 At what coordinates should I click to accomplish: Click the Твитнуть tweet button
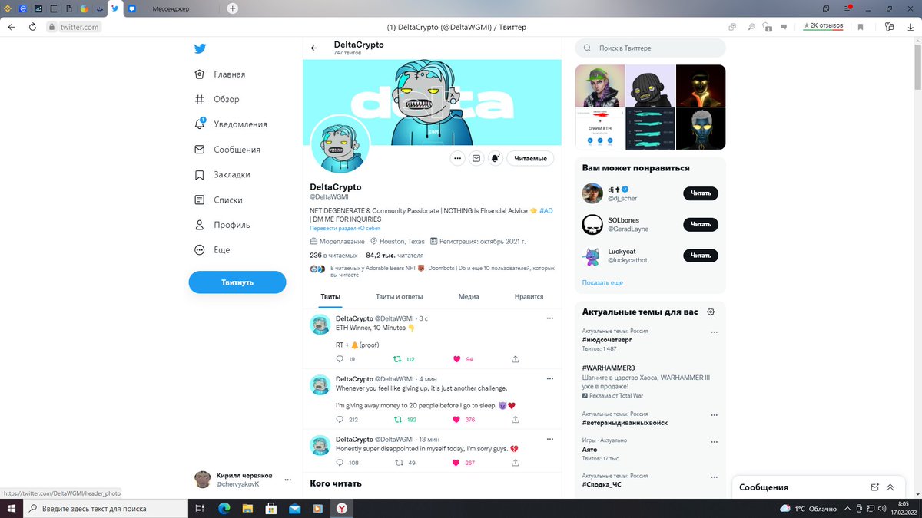[237, 282]
